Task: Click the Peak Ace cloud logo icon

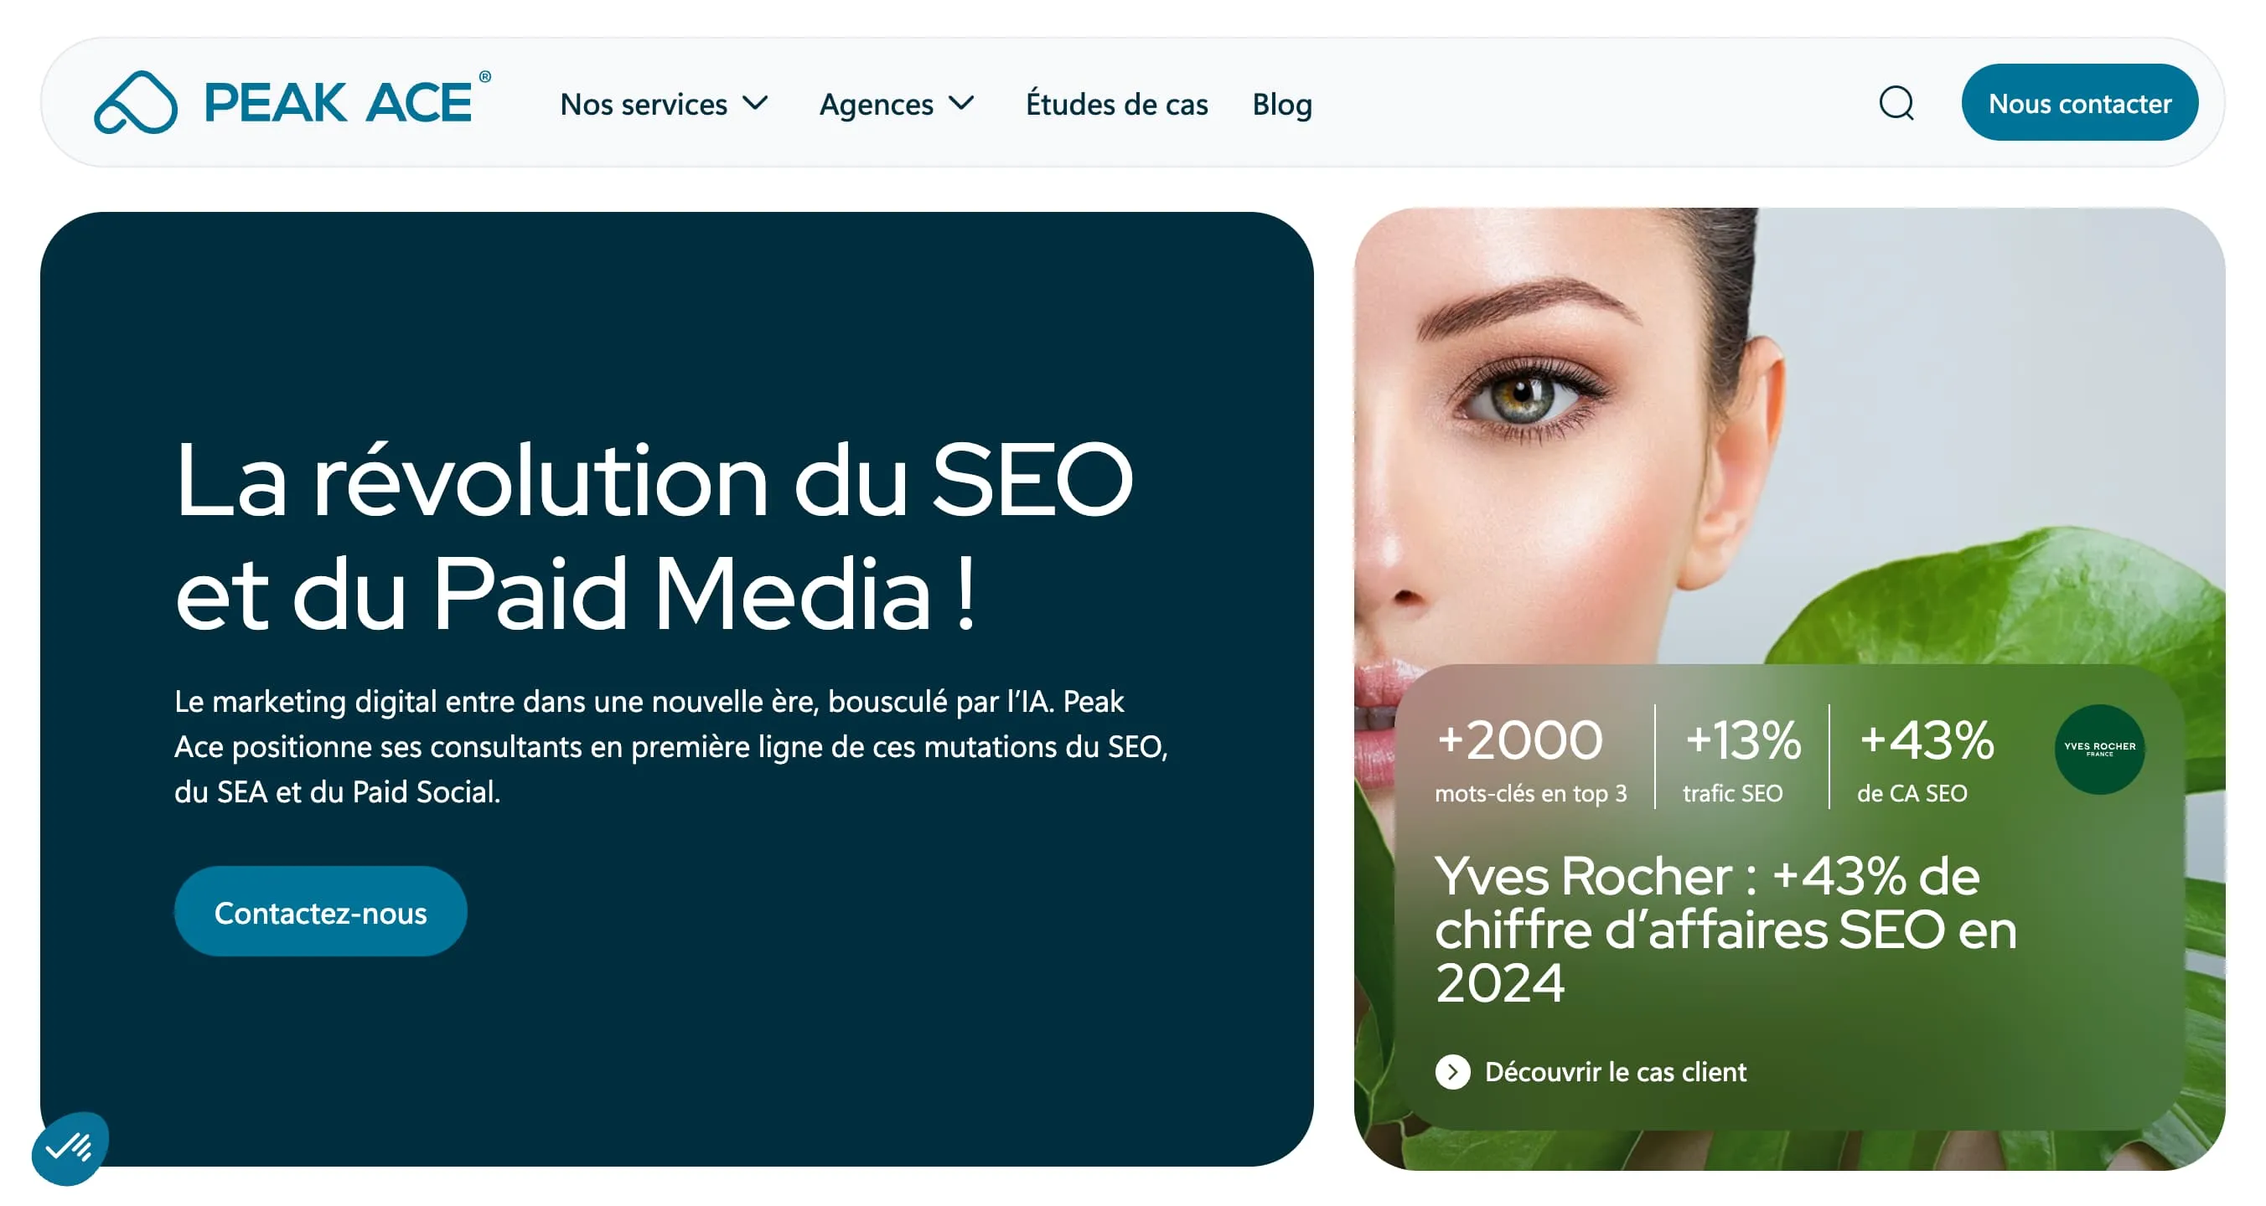Action: click(x=136, y=102)
